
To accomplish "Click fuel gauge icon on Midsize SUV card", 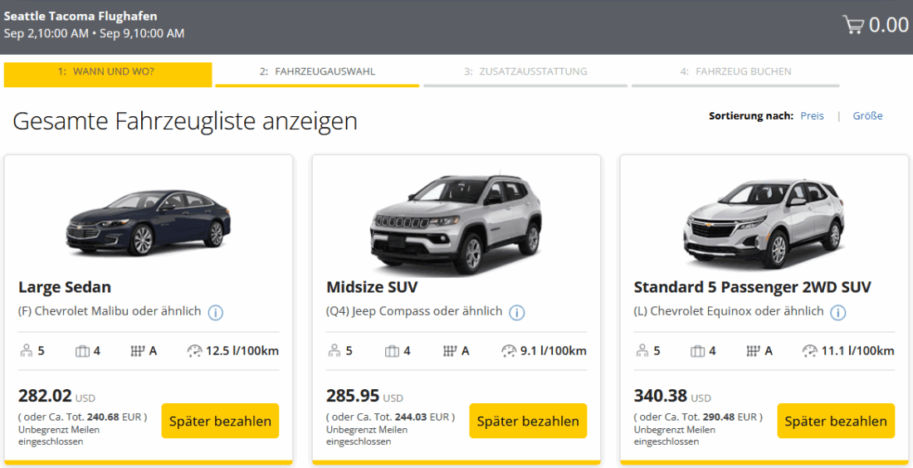I will (509, 351).
